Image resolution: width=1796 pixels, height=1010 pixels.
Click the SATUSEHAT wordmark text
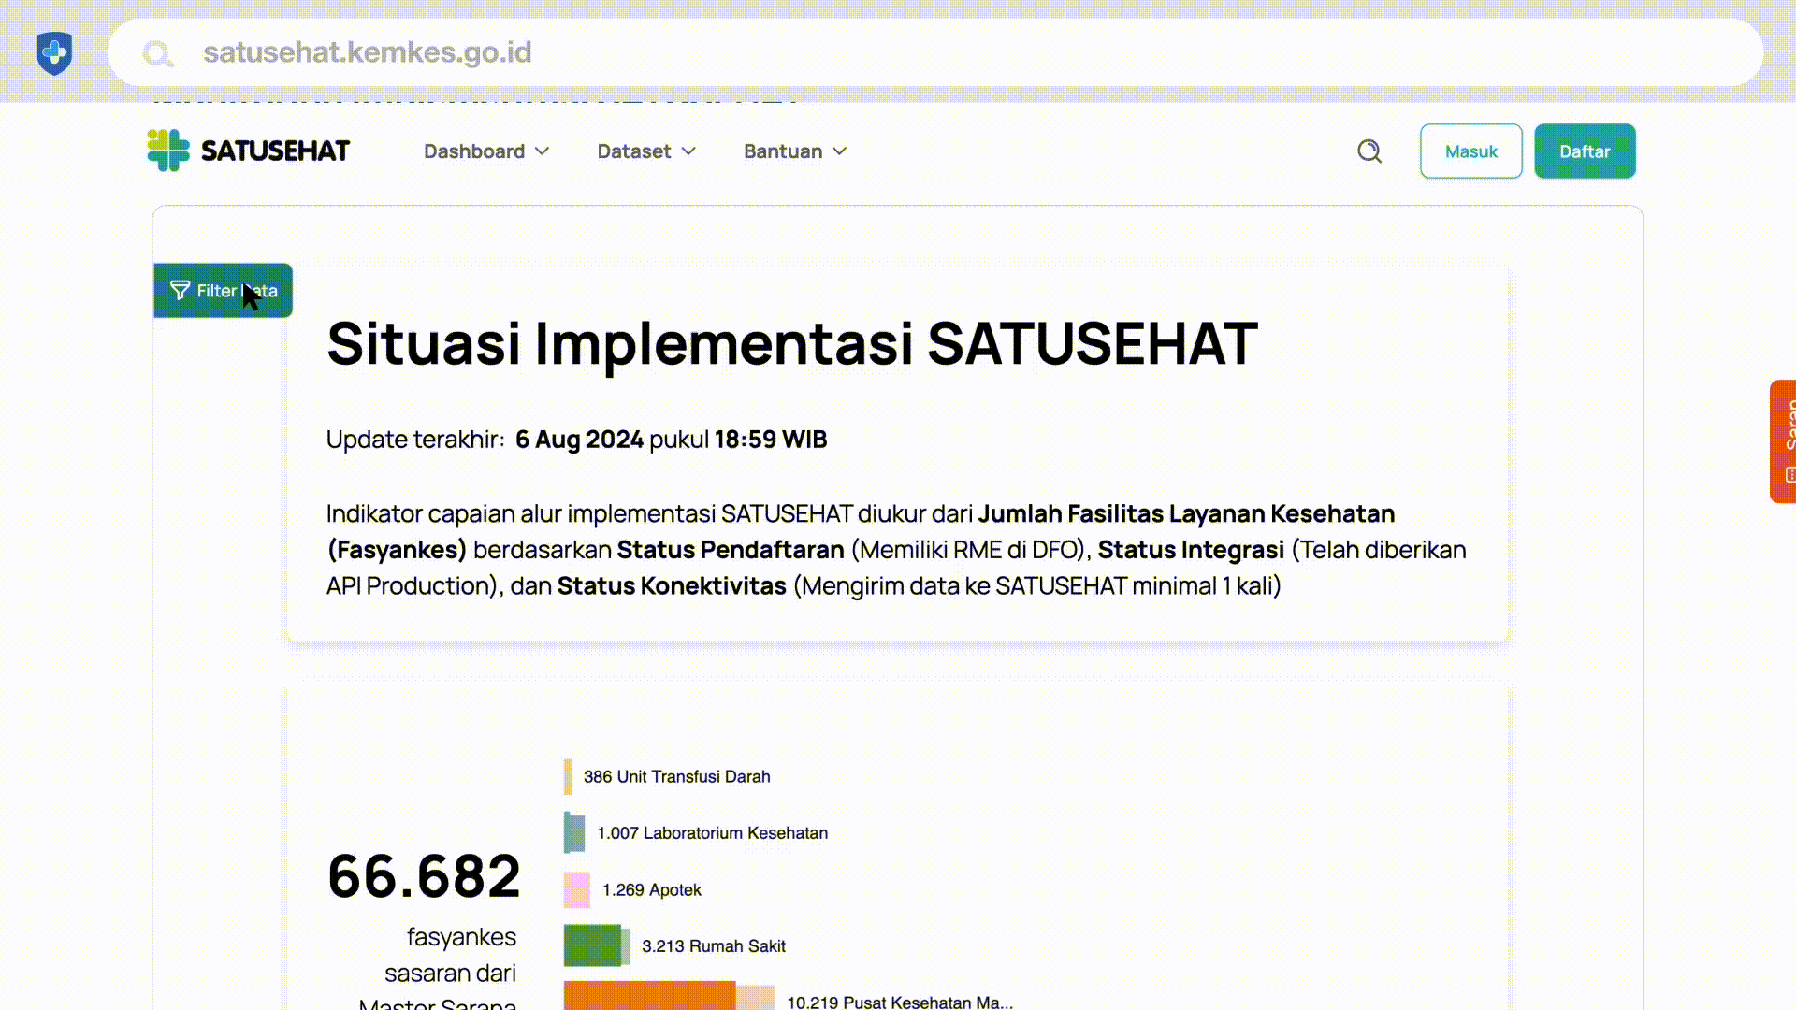pyautogui.click(x=275, y=151)
